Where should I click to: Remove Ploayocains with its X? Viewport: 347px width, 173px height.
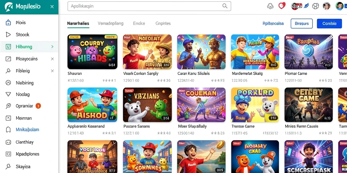pos(52,59)
